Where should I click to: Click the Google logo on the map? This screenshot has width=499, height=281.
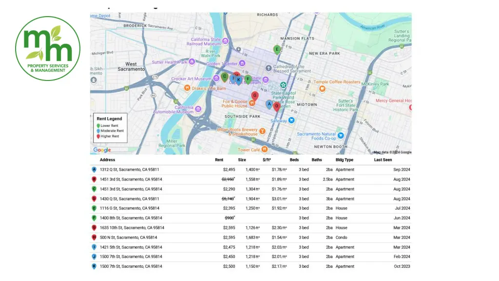[x=102, y=150]
